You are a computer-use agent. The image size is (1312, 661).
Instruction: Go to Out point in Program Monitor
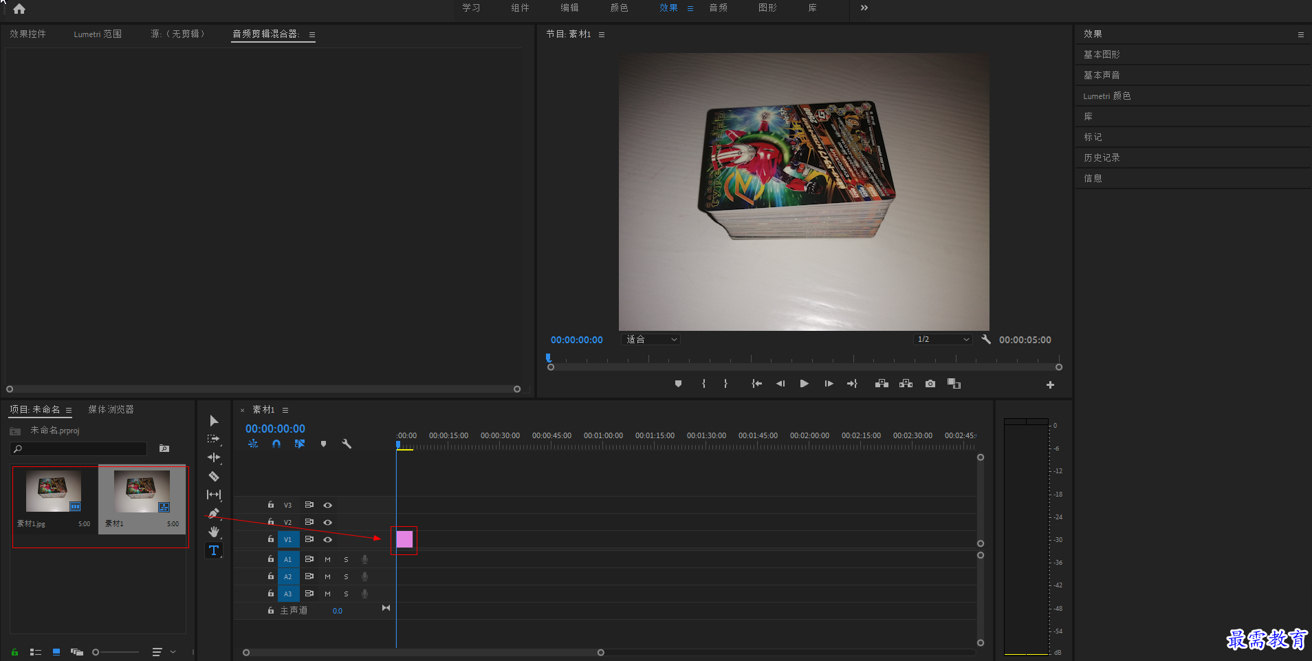click(x=852, y=384)
